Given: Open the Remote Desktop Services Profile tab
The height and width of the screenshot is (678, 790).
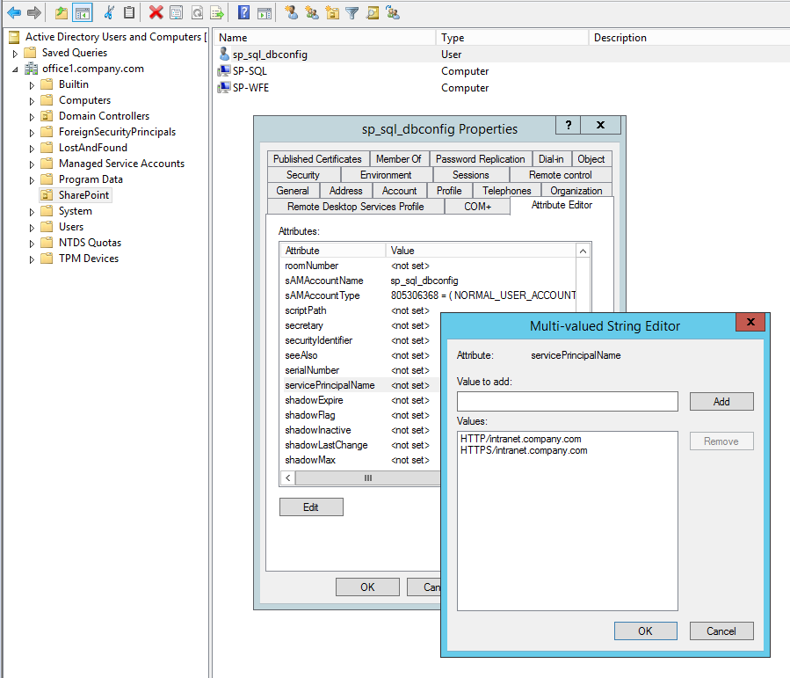Looking at the screenshot, I should point(355,206).
